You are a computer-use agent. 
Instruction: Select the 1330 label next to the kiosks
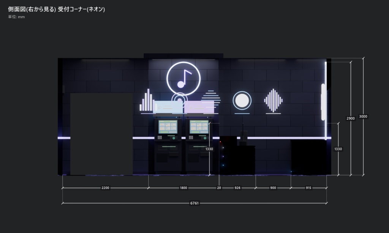[209, 149]
